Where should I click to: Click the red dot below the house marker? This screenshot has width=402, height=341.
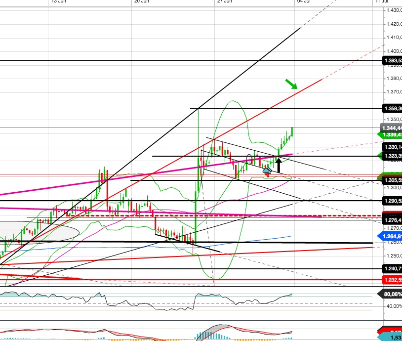coord(268,176)
